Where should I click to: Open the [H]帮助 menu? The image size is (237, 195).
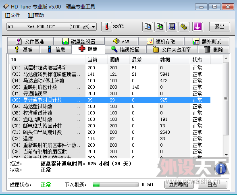[x=35, y=15]
